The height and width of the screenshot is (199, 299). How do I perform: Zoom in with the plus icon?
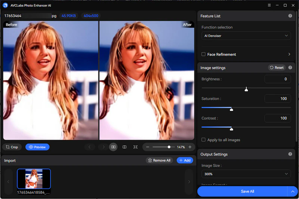click(190, 147)
